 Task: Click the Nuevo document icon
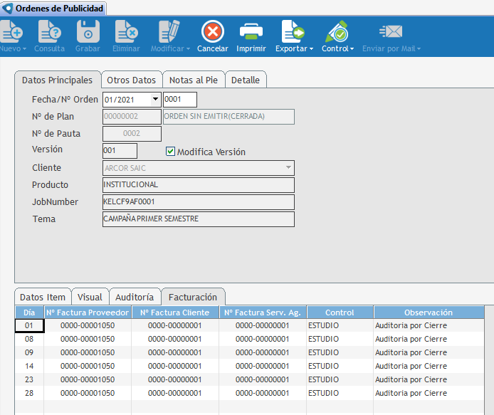click(x=11, y=32)
